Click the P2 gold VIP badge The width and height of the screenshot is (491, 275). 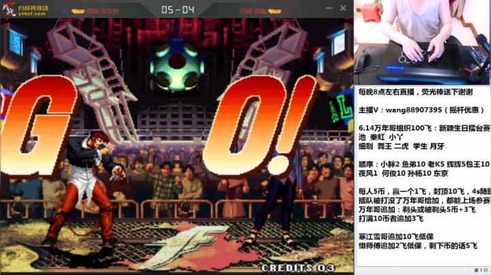[x=274, y=12]
